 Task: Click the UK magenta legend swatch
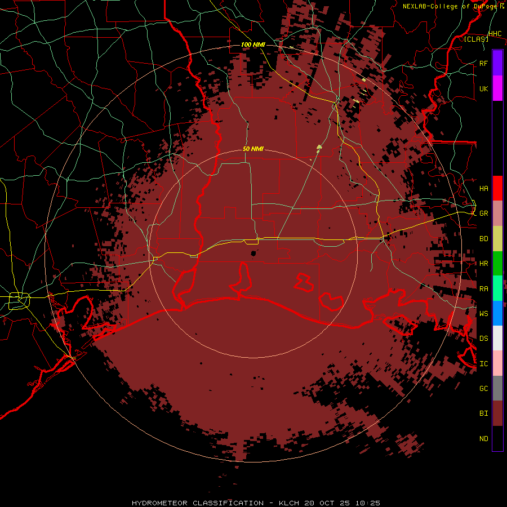(x=497, y=88)
